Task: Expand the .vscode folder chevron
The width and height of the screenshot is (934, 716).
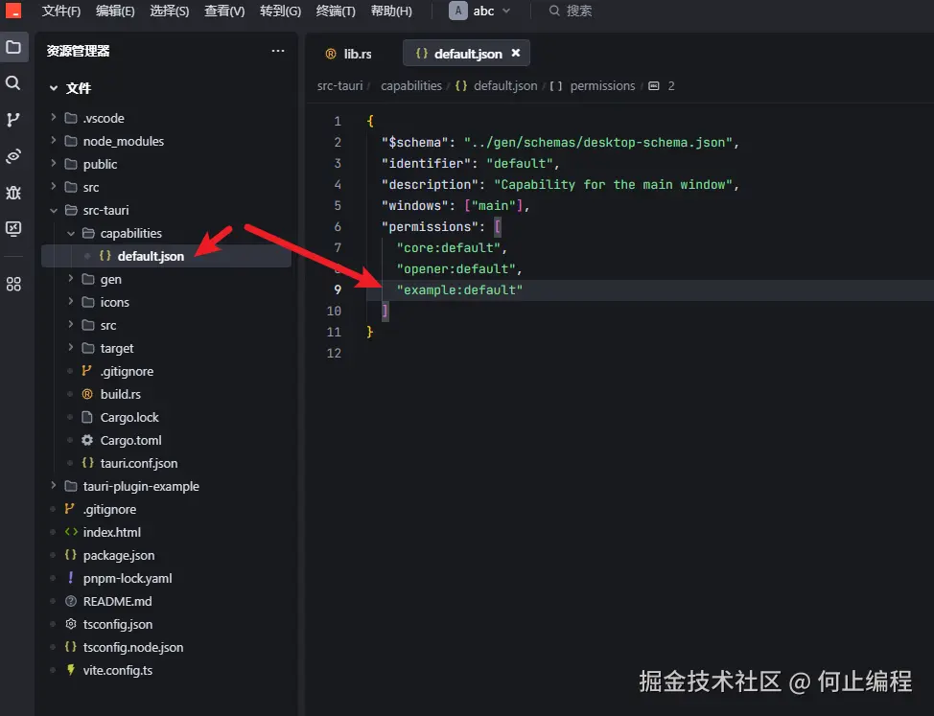Action: pos(54,117)
